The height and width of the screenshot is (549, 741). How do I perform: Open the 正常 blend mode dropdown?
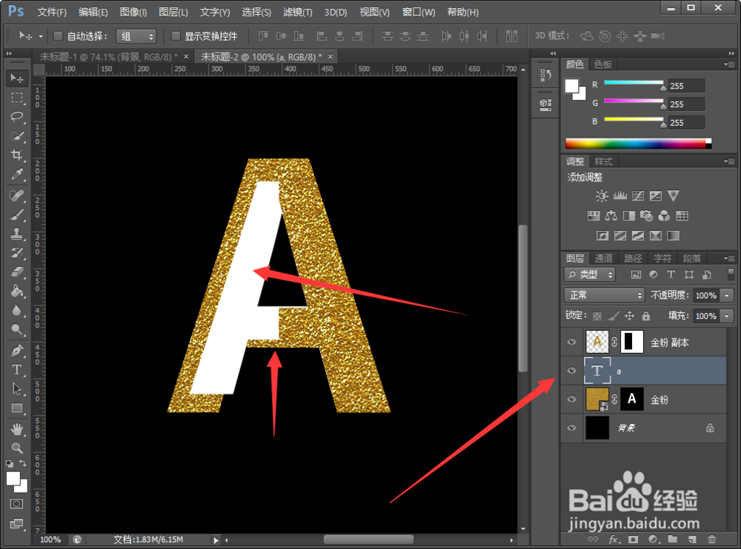[x=605, y=295]
